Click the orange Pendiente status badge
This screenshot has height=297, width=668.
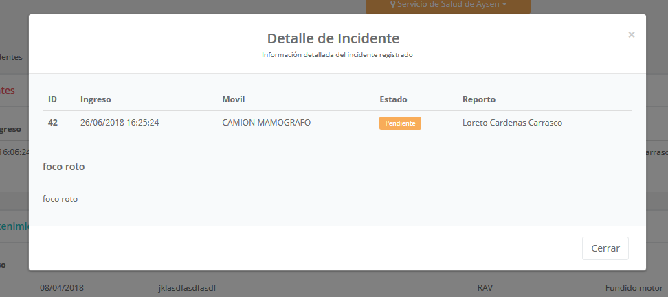[x=399, y=123]
